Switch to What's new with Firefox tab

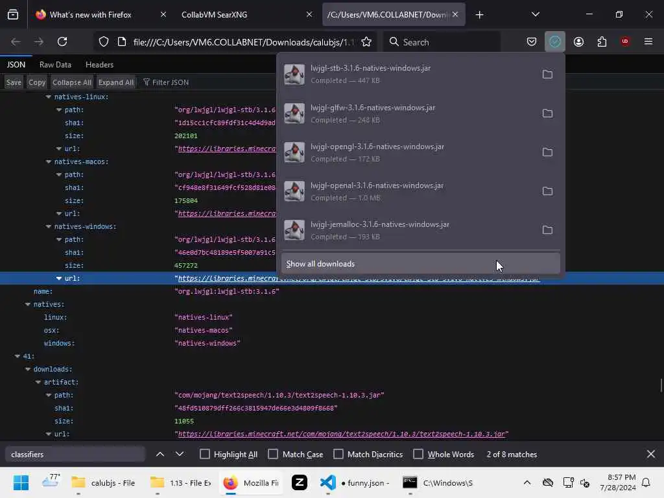point(90,15)
